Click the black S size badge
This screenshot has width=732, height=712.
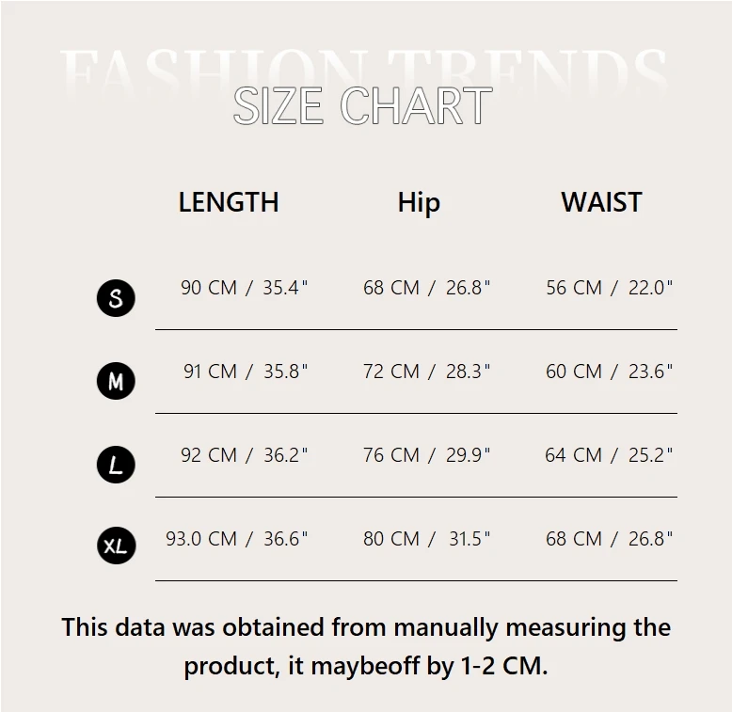coord(116,298)
